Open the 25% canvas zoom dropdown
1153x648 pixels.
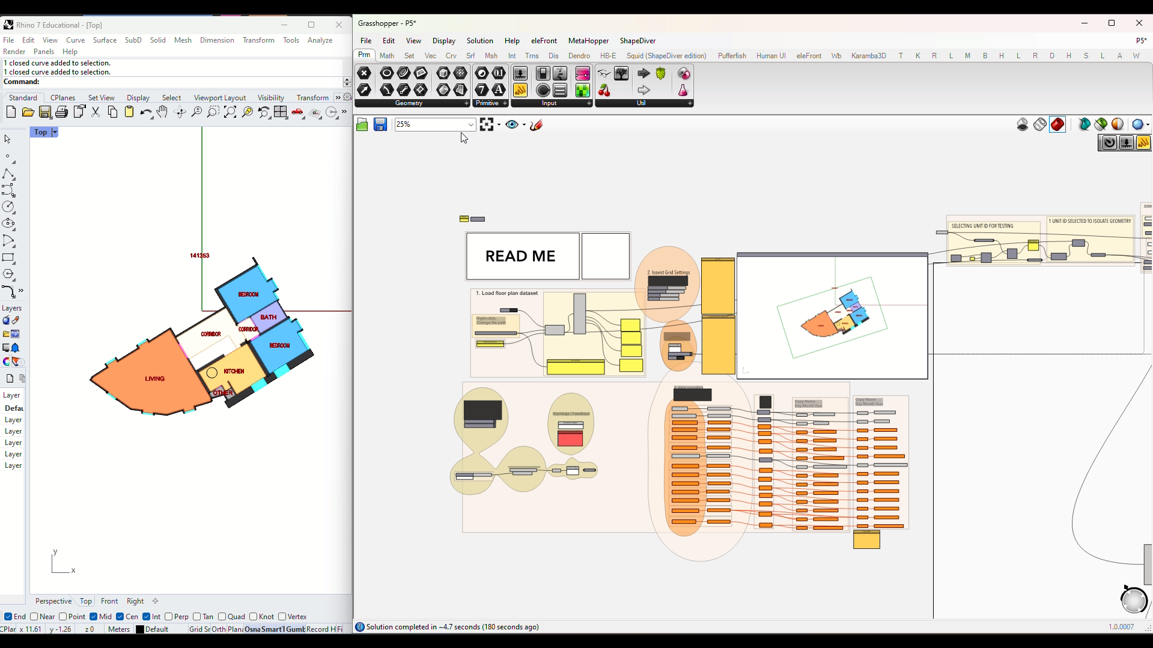(470, 124)
